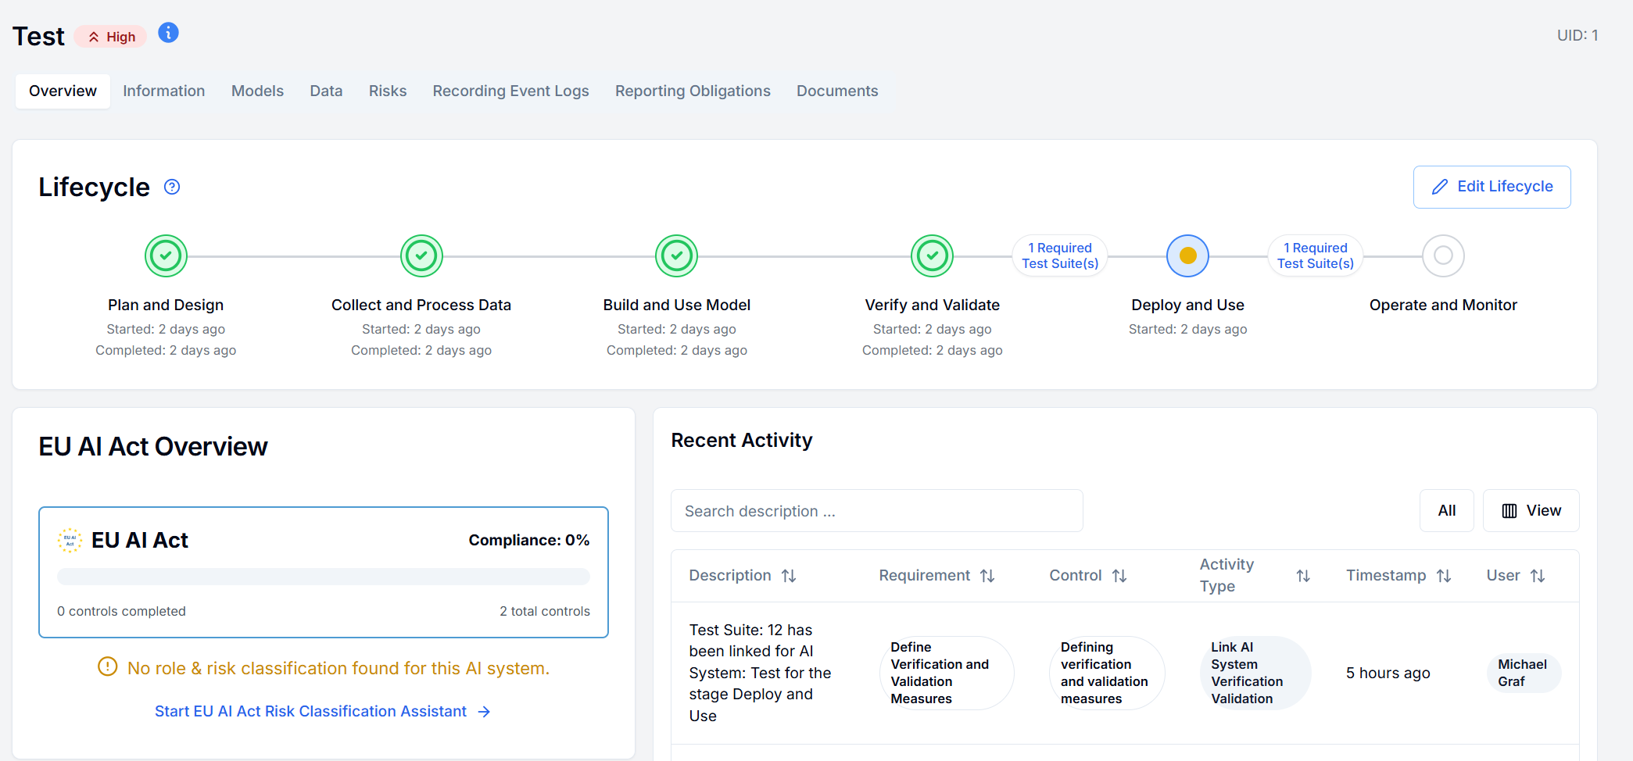Select the Operate and Monitor empty stage circle
Viewport: 1633px width, 761px height.
(1443, 255)
